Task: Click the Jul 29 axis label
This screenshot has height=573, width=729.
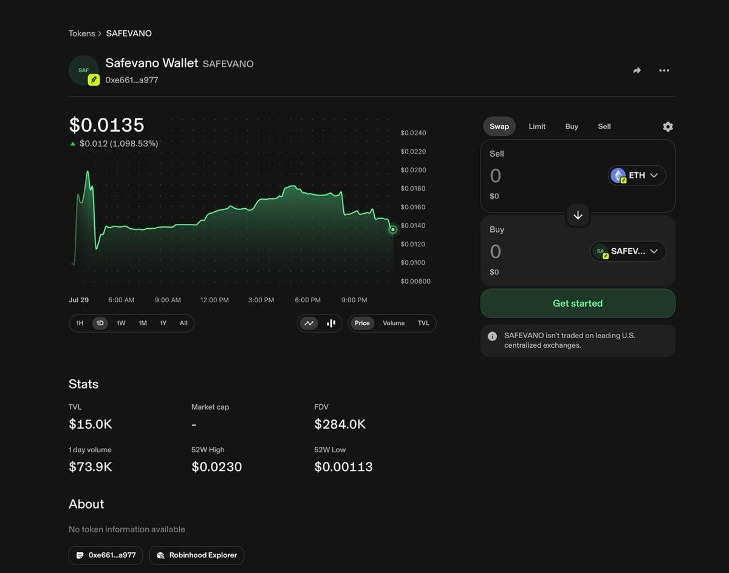Action: pos(79,300)
